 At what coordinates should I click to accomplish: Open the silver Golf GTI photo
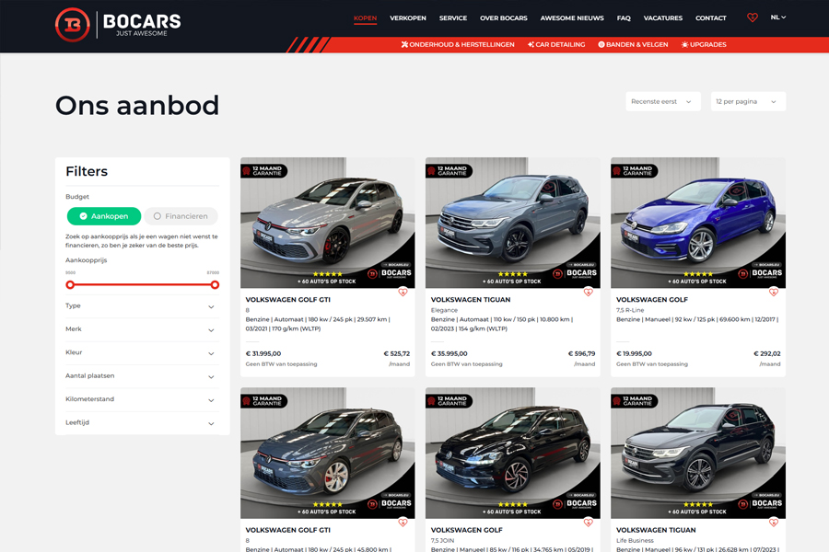tap(327, 223)
